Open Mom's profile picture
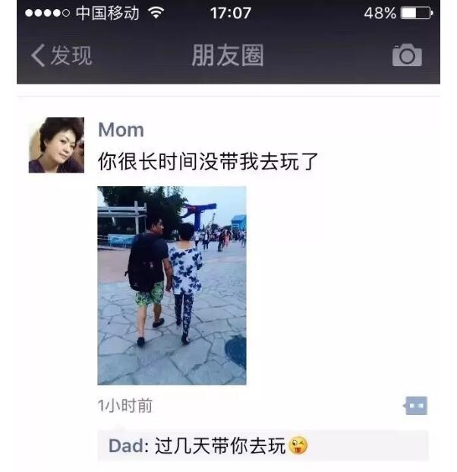The height and width of the screenshot is (472, 457). coord(56,145)
